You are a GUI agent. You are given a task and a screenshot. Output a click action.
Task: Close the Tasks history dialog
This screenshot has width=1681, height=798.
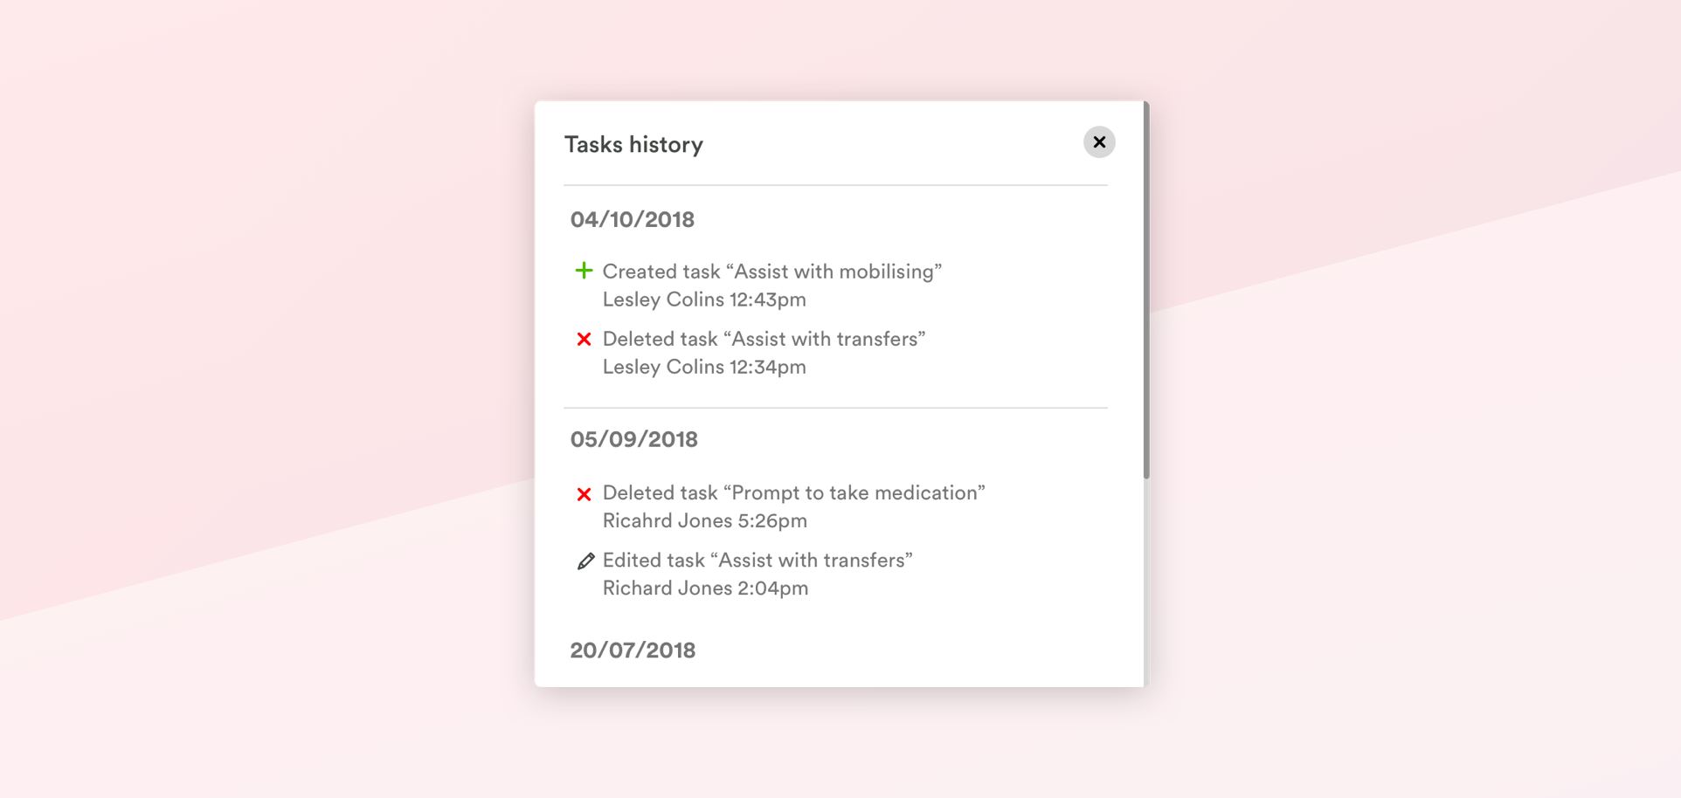point(1099,142)
